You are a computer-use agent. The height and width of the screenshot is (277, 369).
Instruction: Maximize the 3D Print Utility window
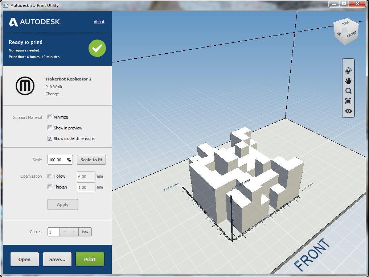[344, 4]
